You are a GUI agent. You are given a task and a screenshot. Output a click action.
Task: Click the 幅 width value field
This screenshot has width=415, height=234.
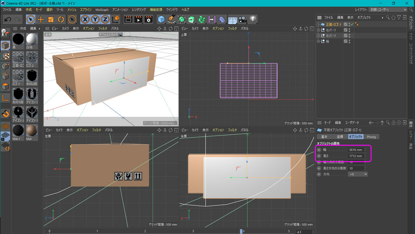click(x=355, y=150)
